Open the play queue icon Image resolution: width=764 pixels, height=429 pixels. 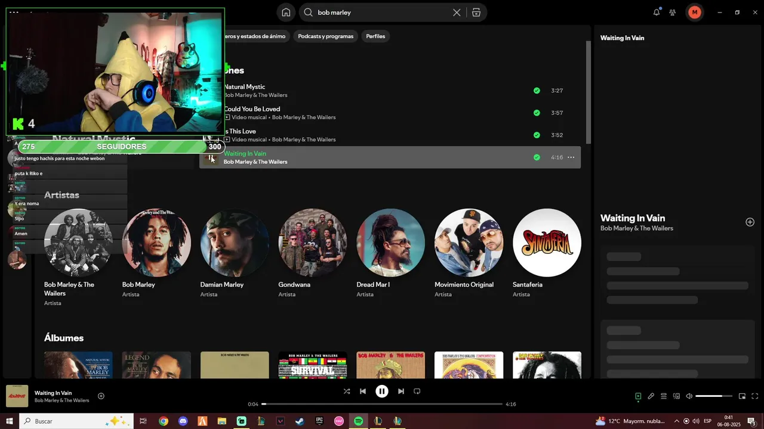[664, 396]
